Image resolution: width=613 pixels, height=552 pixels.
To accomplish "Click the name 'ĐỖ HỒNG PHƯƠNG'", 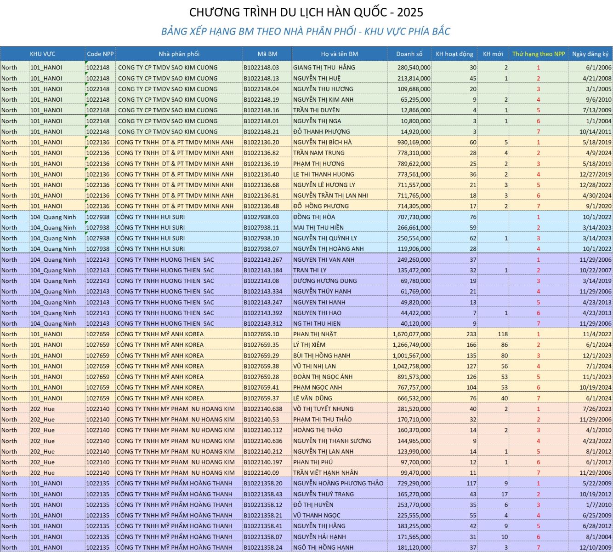I will [x=321, y=206].
